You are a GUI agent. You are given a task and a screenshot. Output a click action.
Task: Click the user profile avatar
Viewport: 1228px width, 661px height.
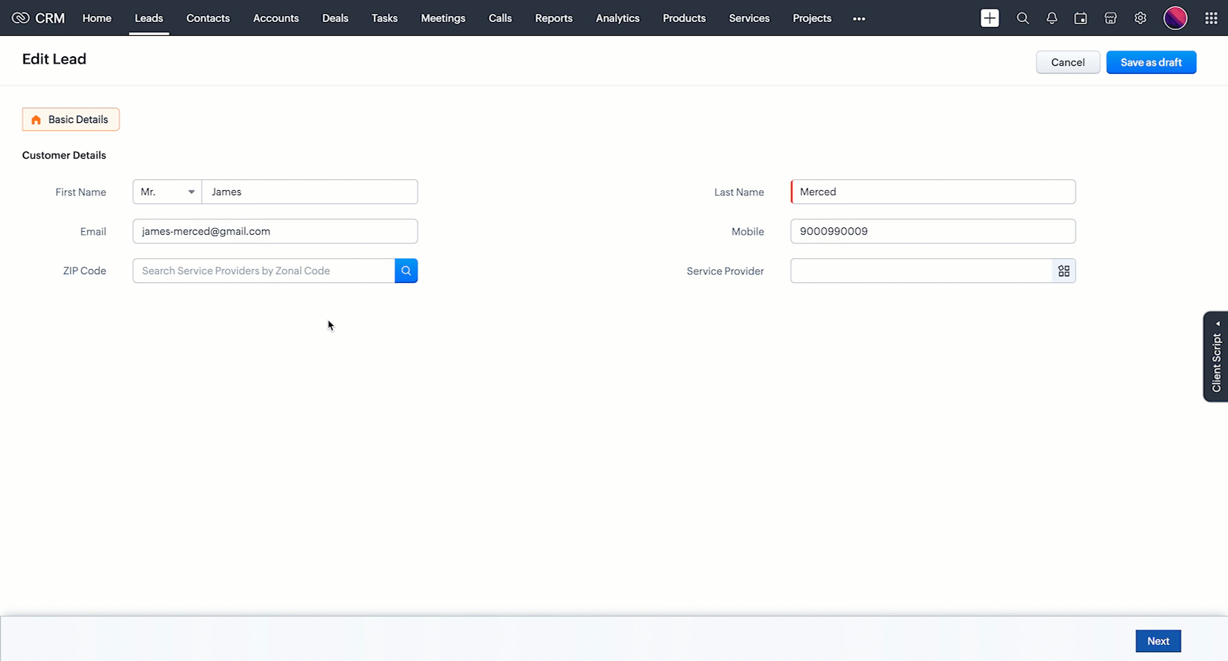[x=1175, y=18]
